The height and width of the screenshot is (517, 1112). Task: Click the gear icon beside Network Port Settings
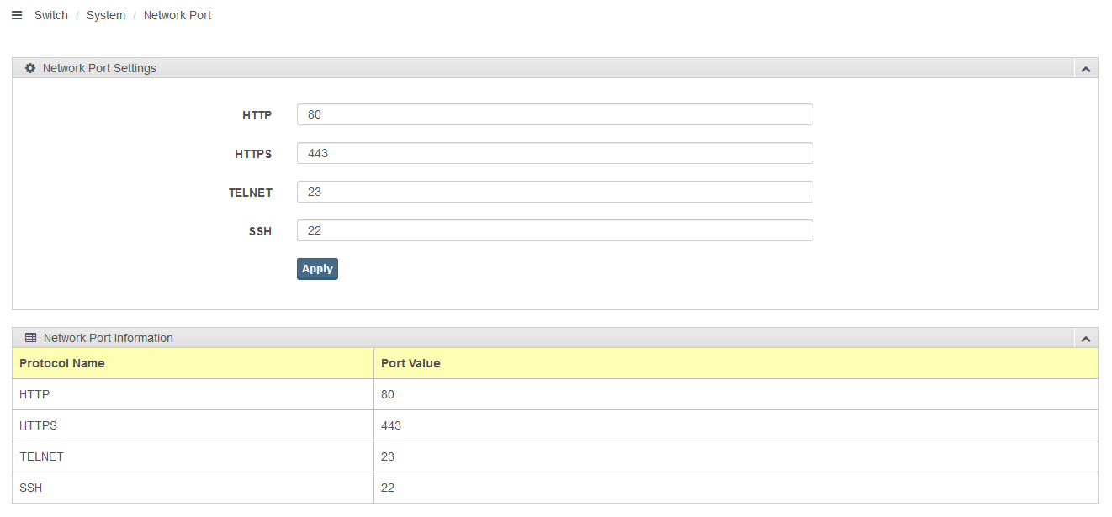[x=30, y=68]
